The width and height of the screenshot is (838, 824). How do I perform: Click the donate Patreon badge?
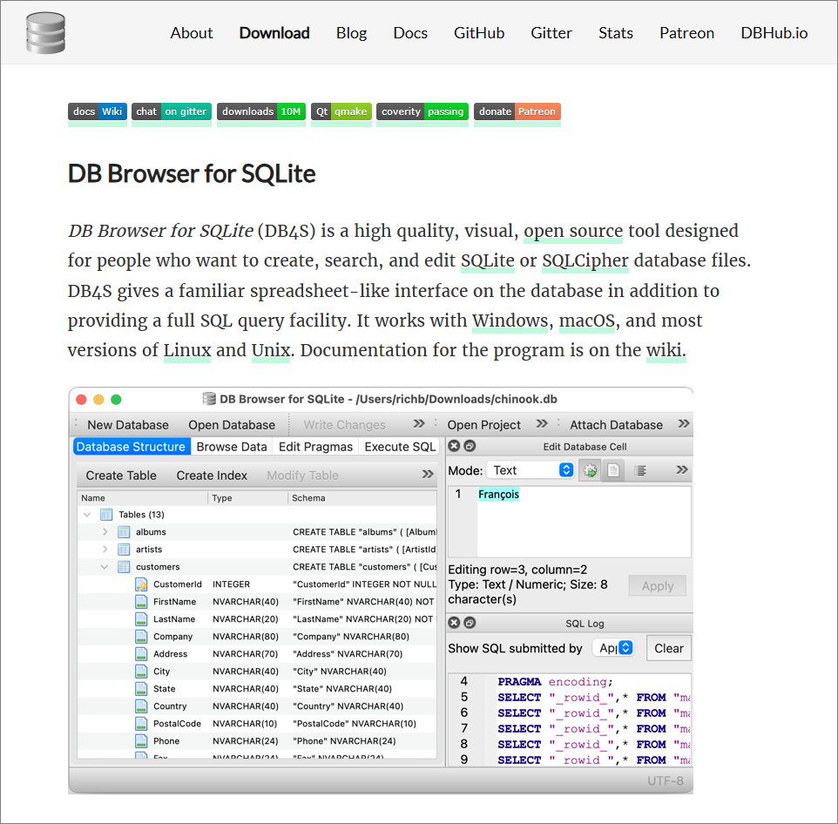pos(517,111)
